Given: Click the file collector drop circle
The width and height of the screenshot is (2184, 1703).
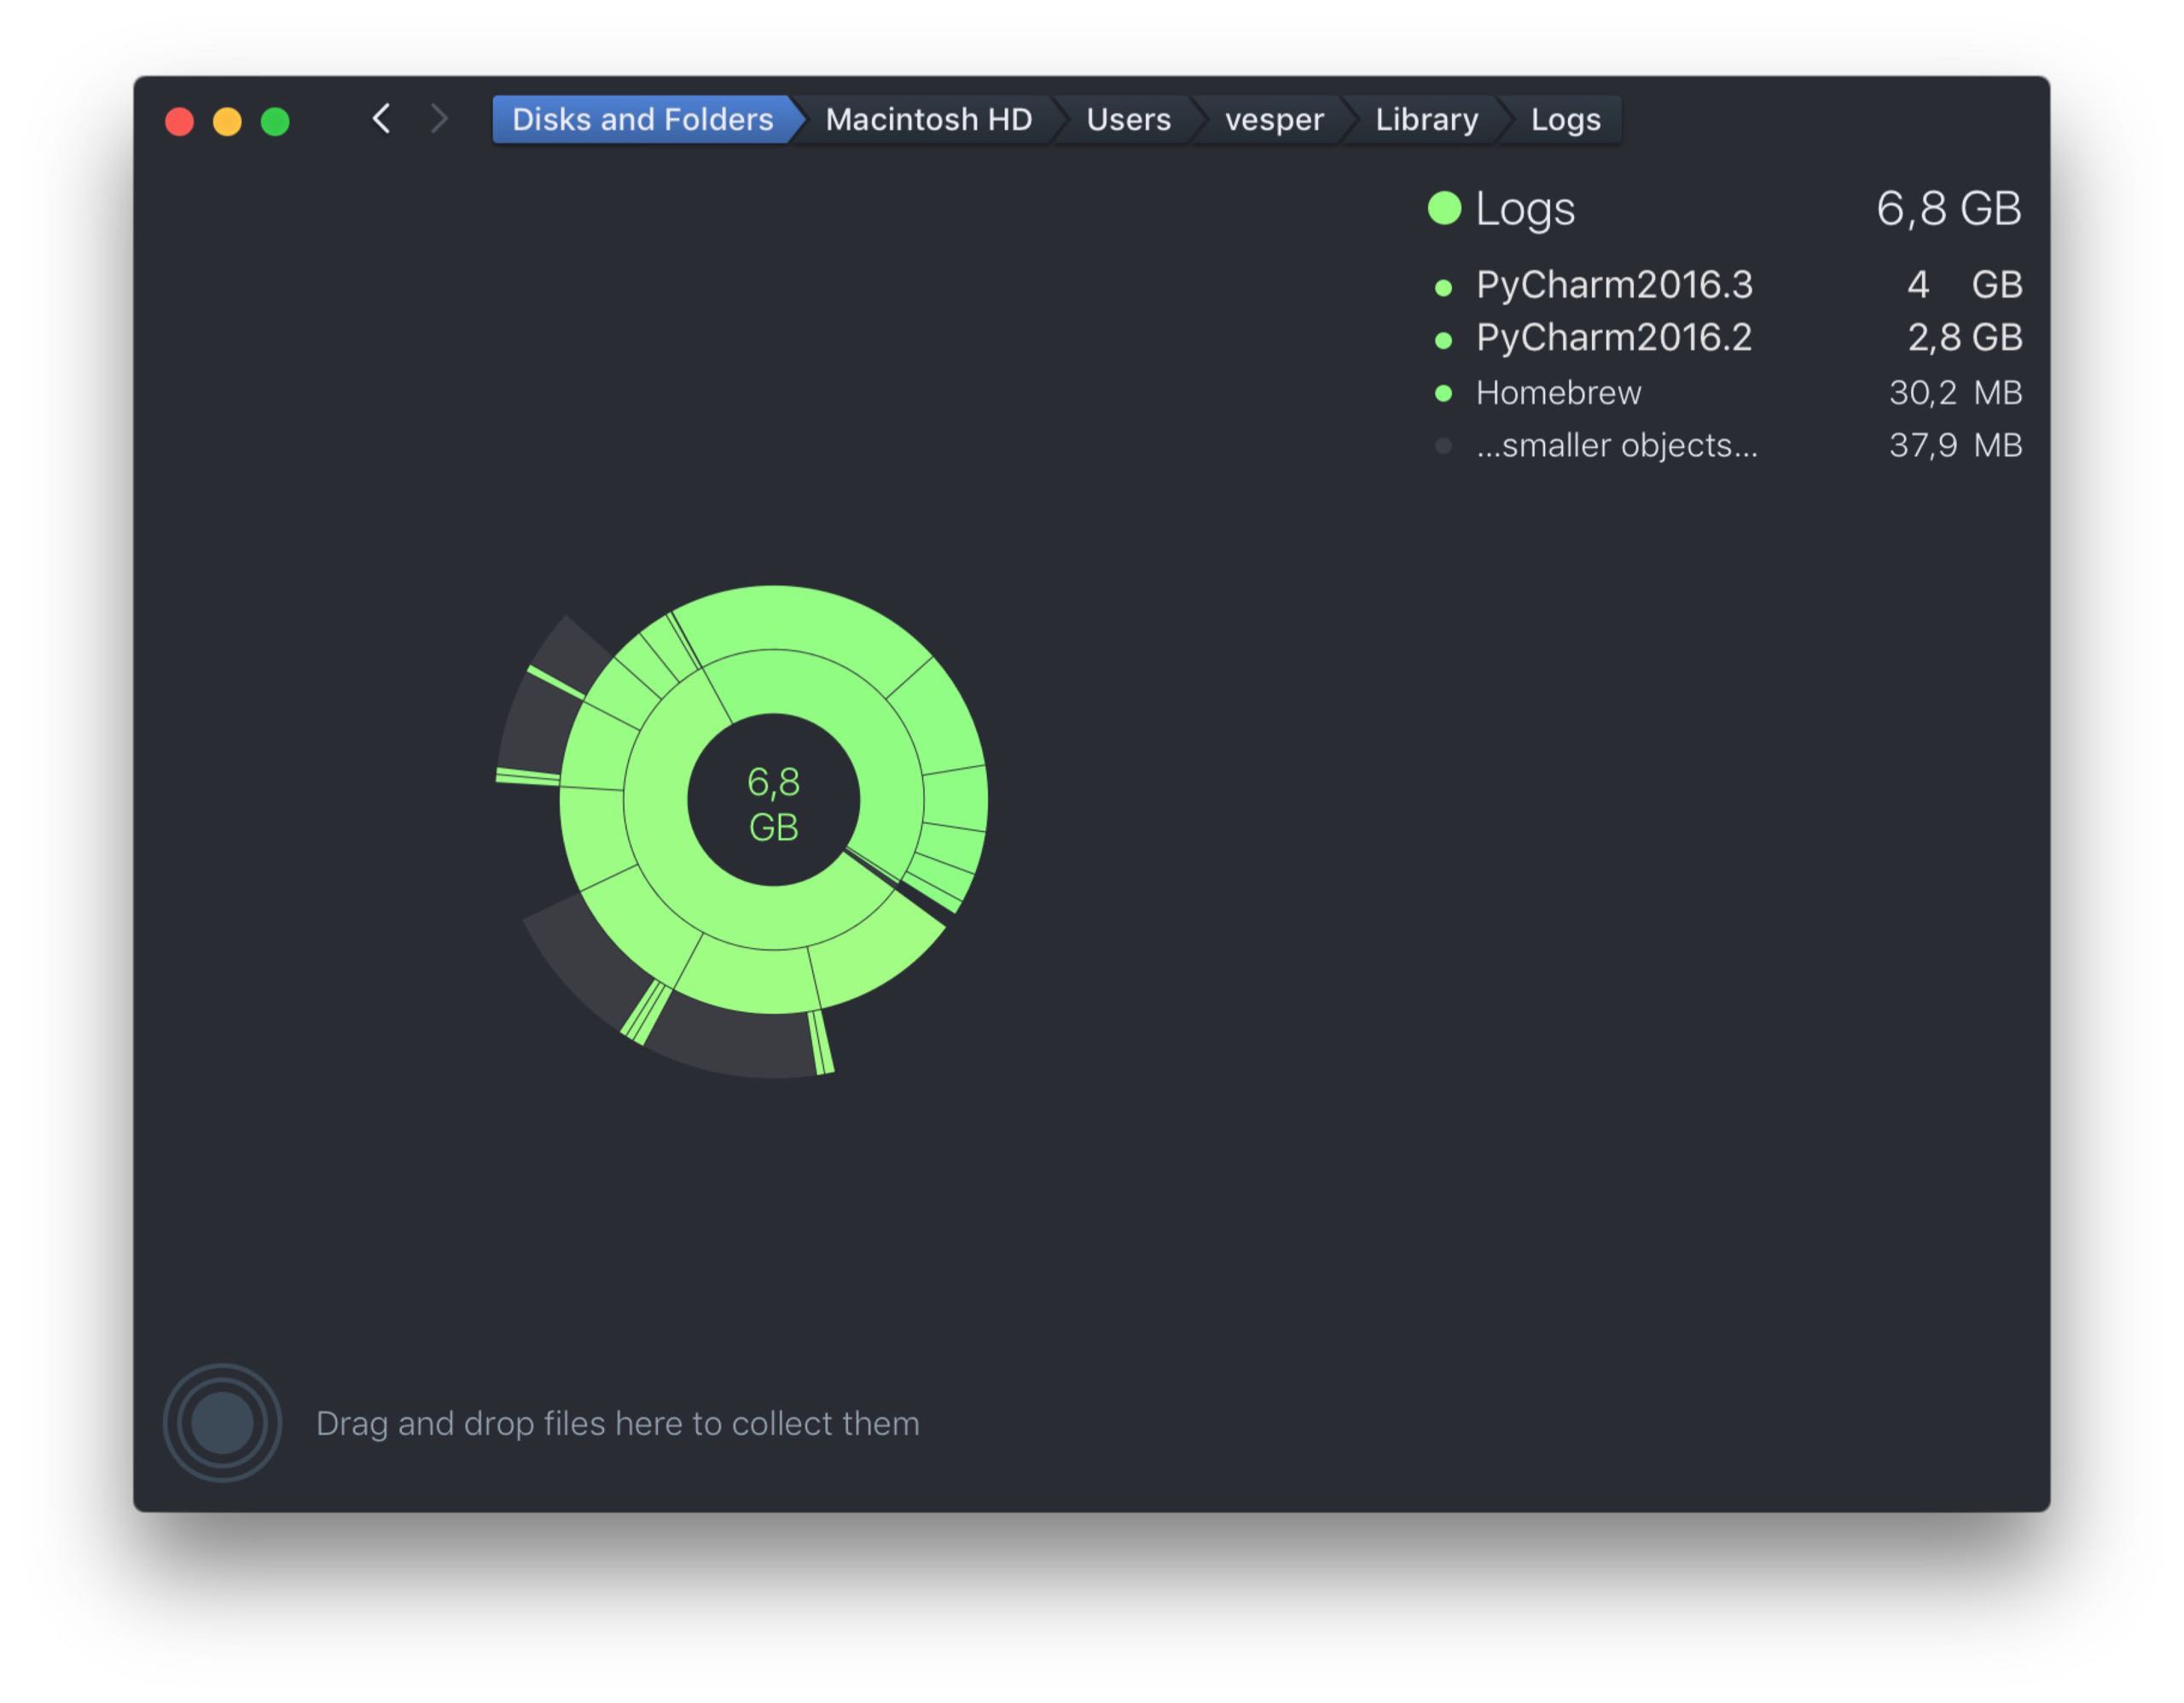Looking at the screenshot, I should [x=222, y=1422].
